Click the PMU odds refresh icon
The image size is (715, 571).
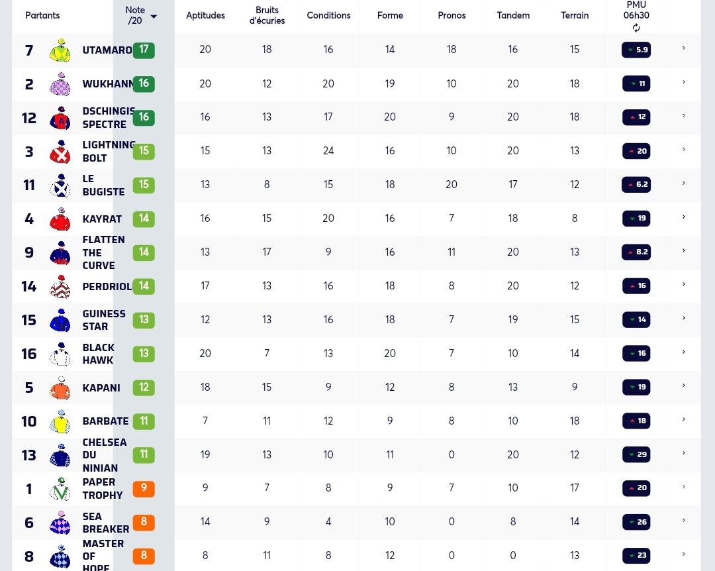636,28
